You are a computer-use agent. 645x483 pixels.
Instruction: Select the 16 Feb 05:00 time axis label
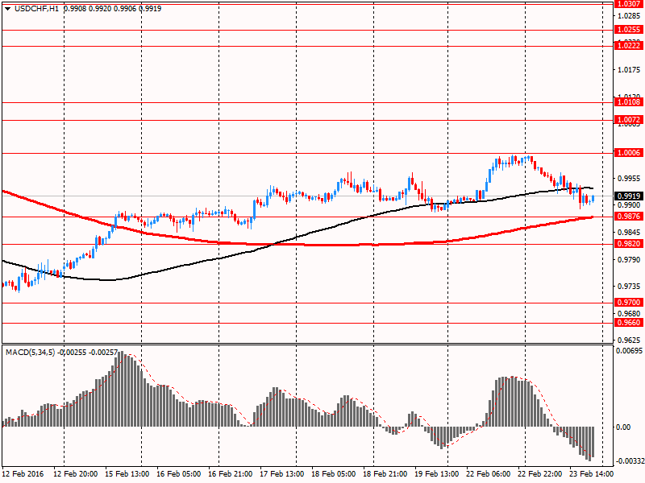[x=178, y=473]
